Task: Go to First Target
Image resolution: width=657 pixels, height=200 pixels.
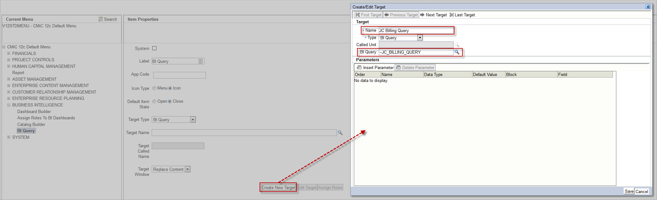Action: [x=368, y=15]
